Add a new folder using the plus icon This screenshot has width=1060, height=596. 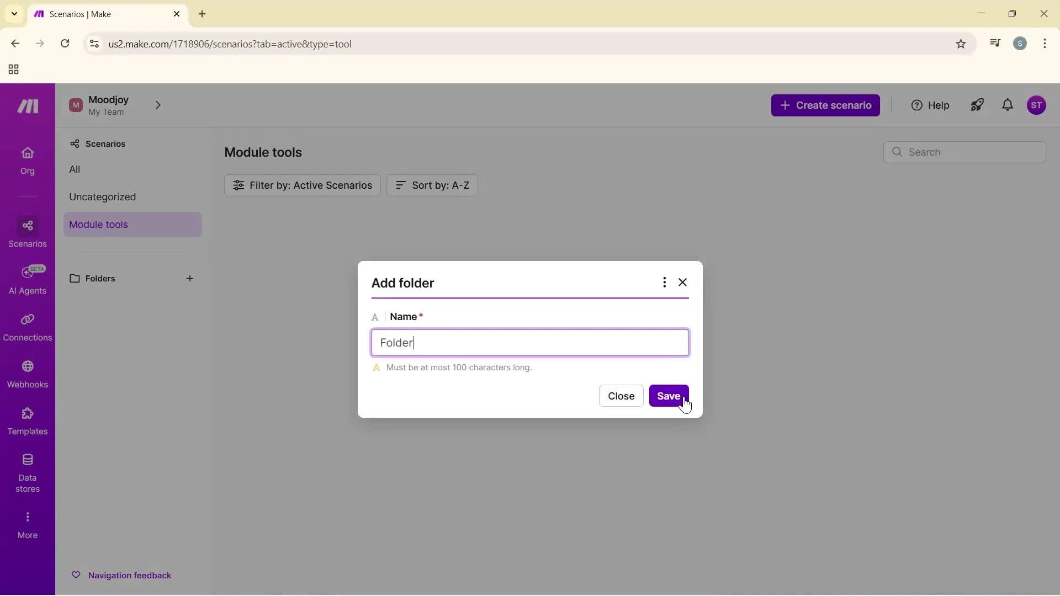pos(190,279)
